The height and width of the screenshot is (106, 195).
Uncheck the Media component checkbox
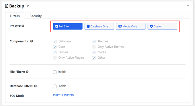click(94, 52)
